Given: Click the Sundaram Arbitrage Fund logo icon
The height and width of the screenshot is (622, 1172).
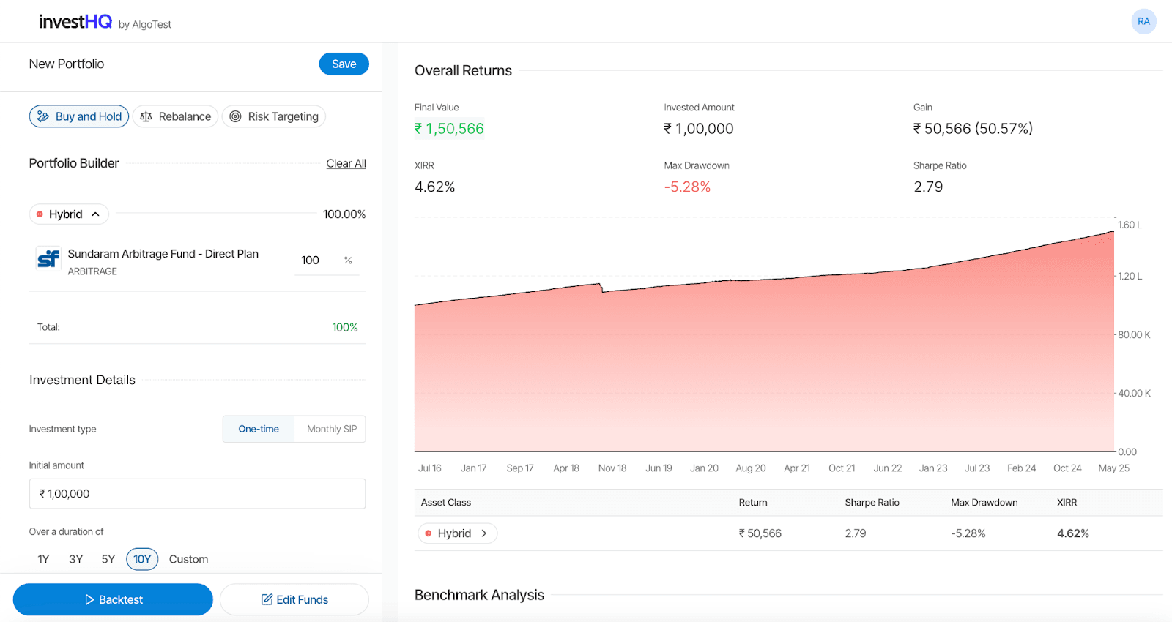Looking at the screenshot, I should click(48, 259).
